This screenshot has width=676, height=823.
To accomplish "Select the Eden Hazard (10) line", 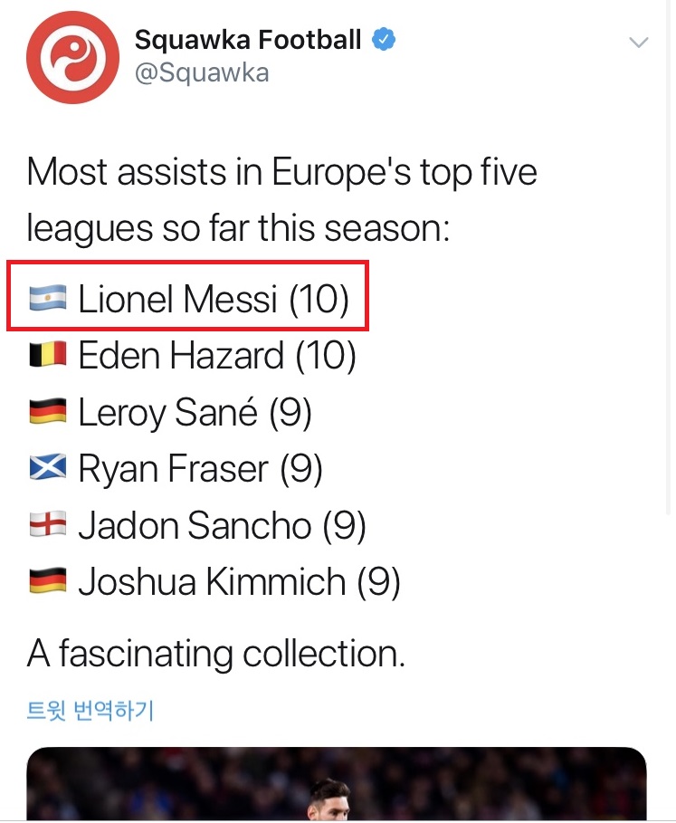I will pos(217,356).
